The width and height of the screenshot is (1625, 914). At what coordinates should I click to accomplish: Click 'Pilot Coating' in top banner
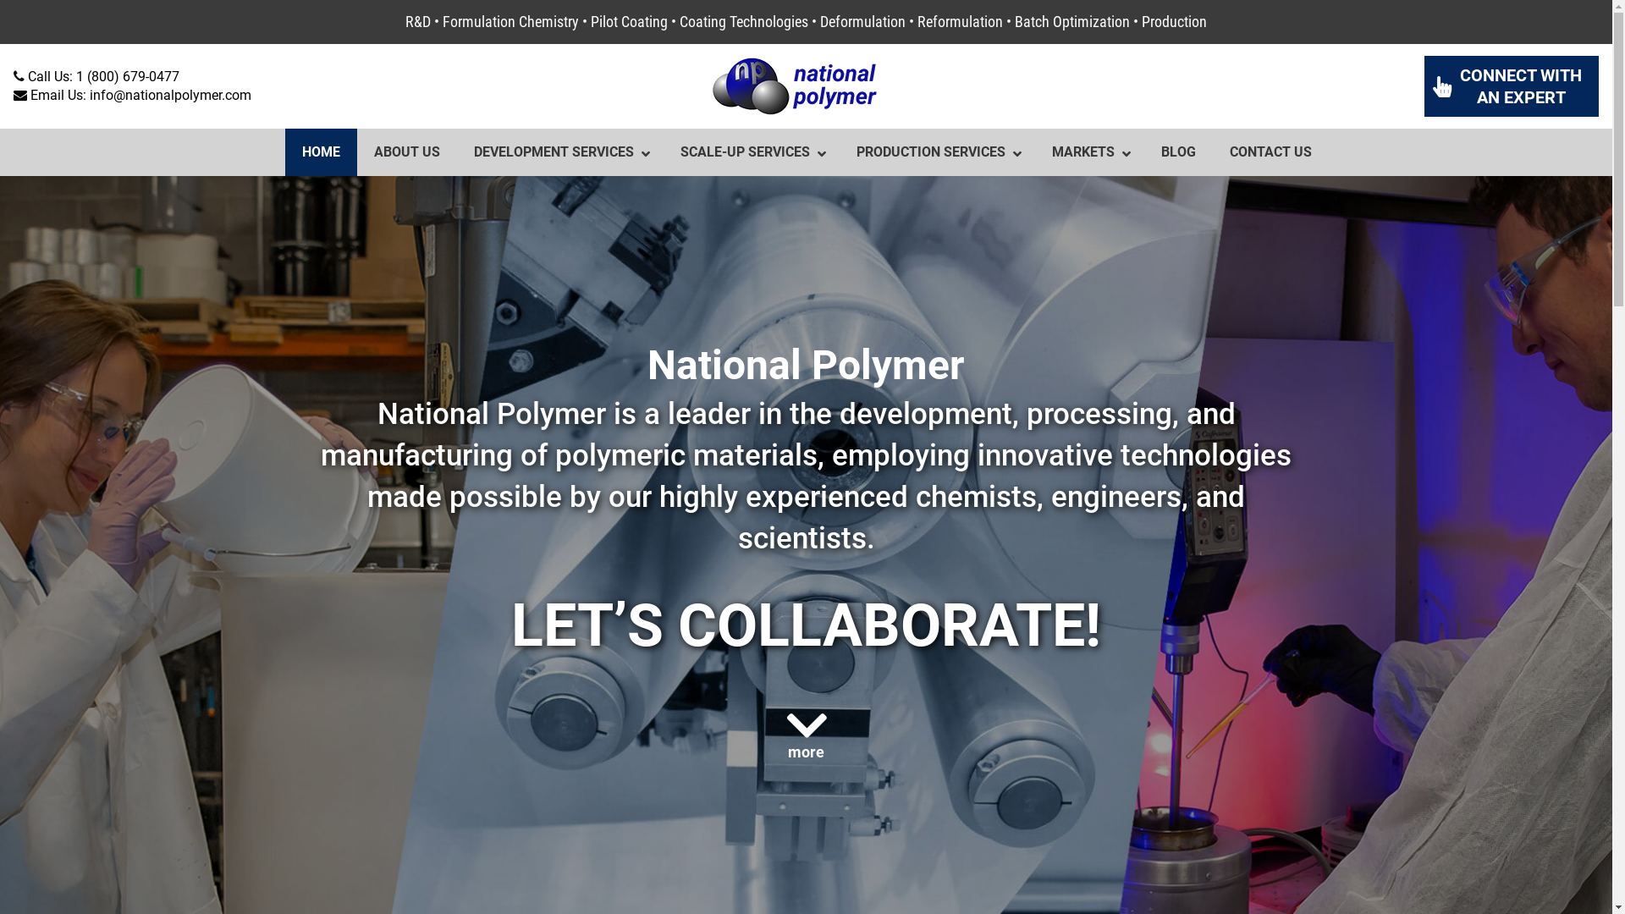(x=629, y=22)
